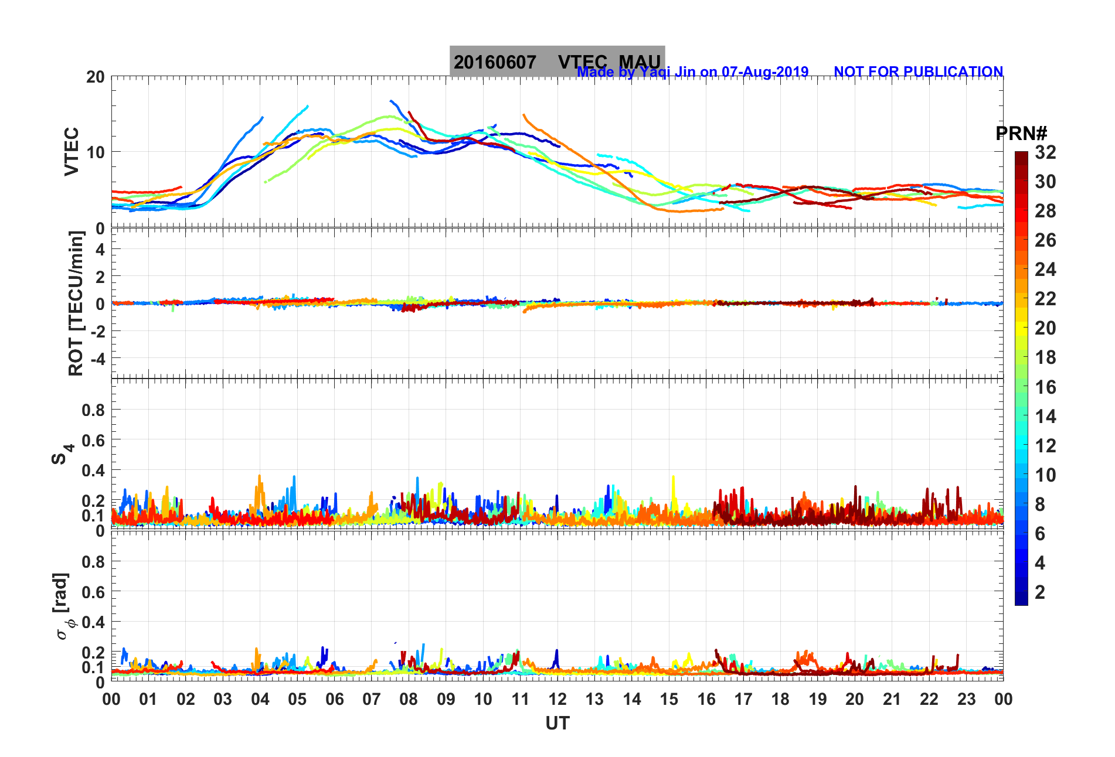
Task: Pick the dark red top of PRN colorbar
Action: (x=1021, y=159)
